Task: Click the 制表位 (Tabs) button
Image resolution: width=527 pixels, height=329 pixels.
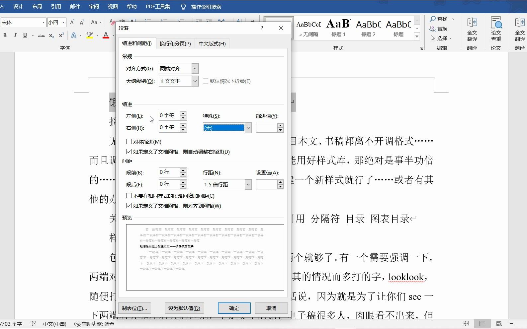Action: (134, 308)
